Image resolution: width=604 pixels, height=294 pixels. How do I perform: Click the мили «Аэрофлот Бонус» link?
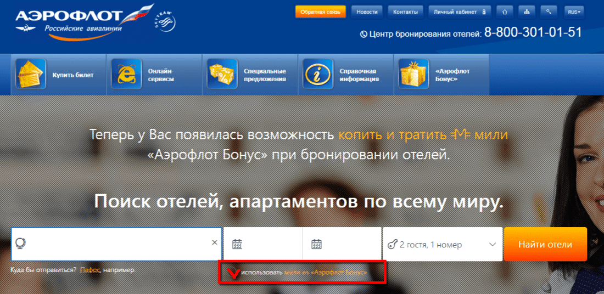tap(326, 273)
